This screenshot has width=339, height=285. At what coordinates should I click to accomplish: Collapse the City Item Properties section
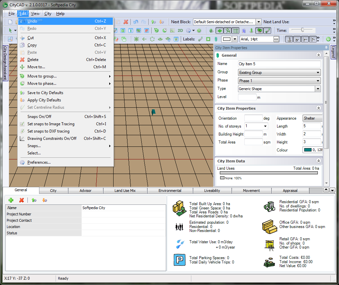coord(318,108)
